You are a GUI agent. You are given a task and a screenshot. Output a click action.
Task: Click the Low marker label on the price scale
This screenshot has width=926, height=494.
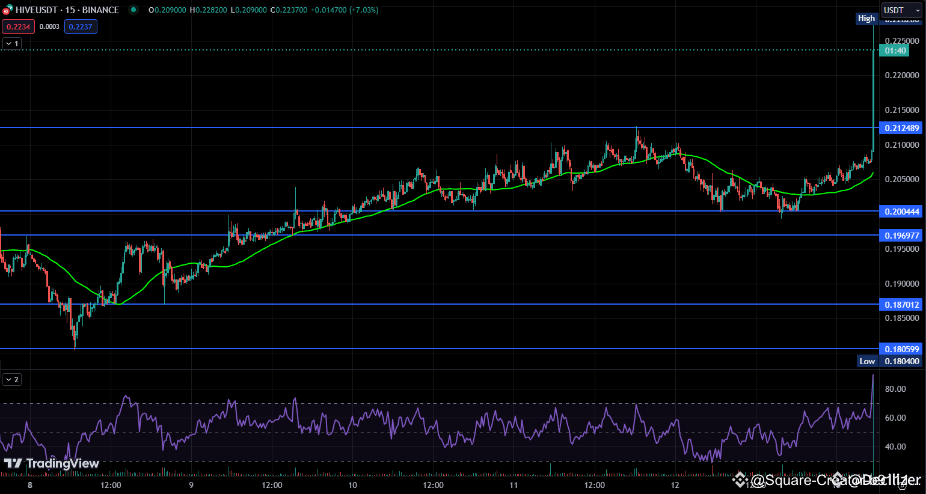pyautogui.click(x=868, y=361)
